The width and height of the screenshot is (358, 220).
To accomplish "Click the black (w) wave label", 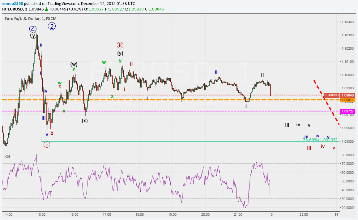I will [74, 64].
